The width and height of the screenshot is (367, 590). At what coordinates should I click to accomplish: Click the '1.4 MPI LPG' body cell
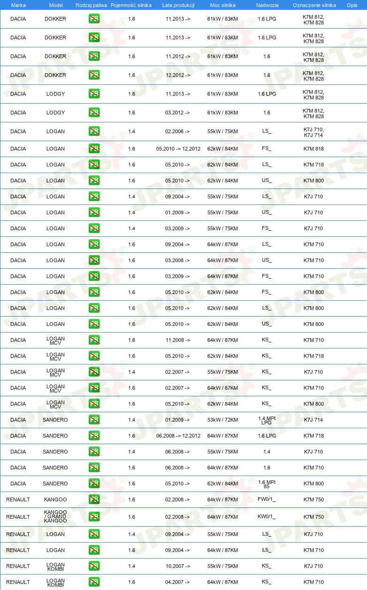click(x=267, y=420)
